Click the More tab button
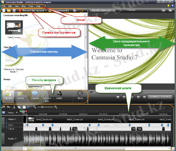 [x=80, y=96]
